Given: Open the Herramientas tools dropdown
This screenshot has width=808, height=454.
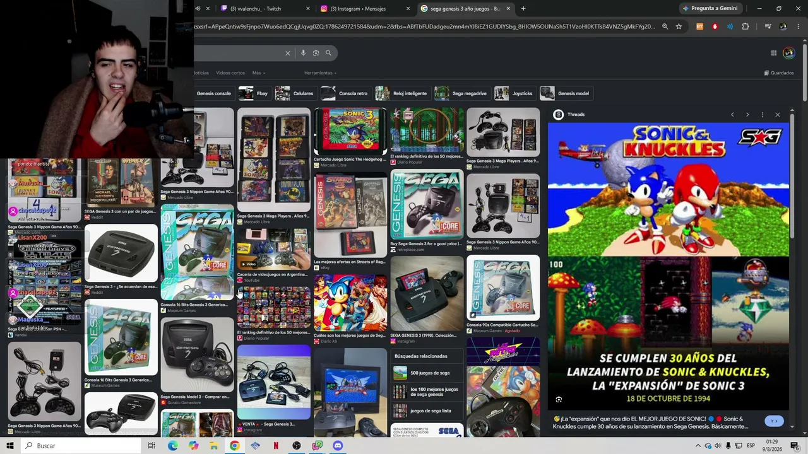Looking at the screenshot, I should [320, 73].
